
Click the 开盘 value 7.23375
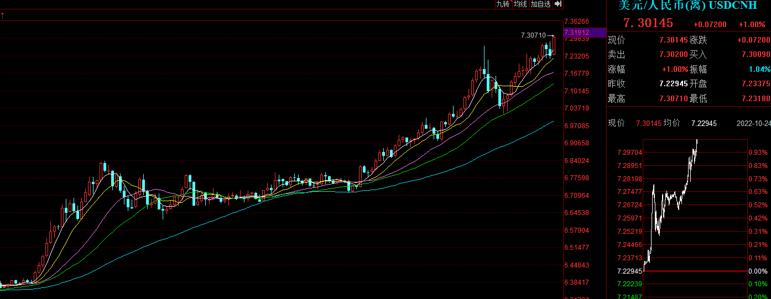point(756,84)
